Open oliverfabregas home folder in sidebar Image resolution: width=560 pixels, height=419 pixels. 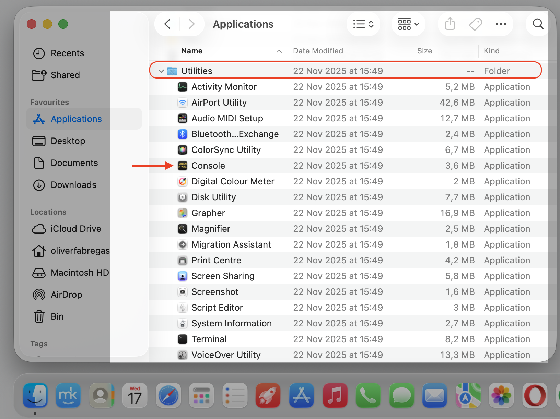click(84, 251)
